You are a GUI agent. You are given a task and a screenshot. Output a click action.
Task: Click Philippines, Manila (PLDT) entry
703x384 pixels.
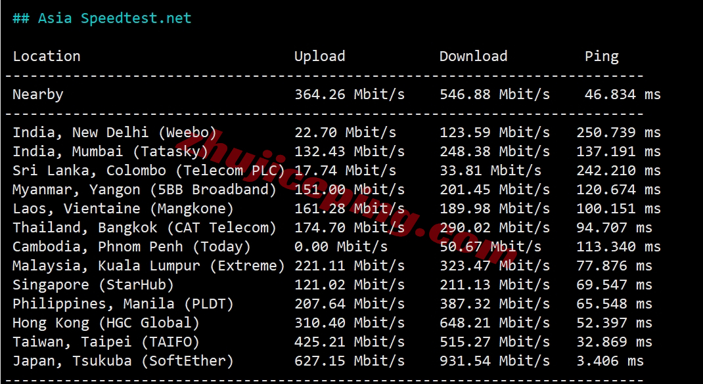tap(124, 304)
